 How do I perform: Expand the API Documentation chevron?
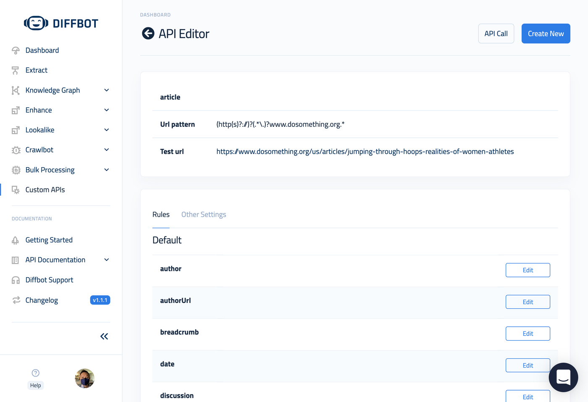click(x=107, y=260)
